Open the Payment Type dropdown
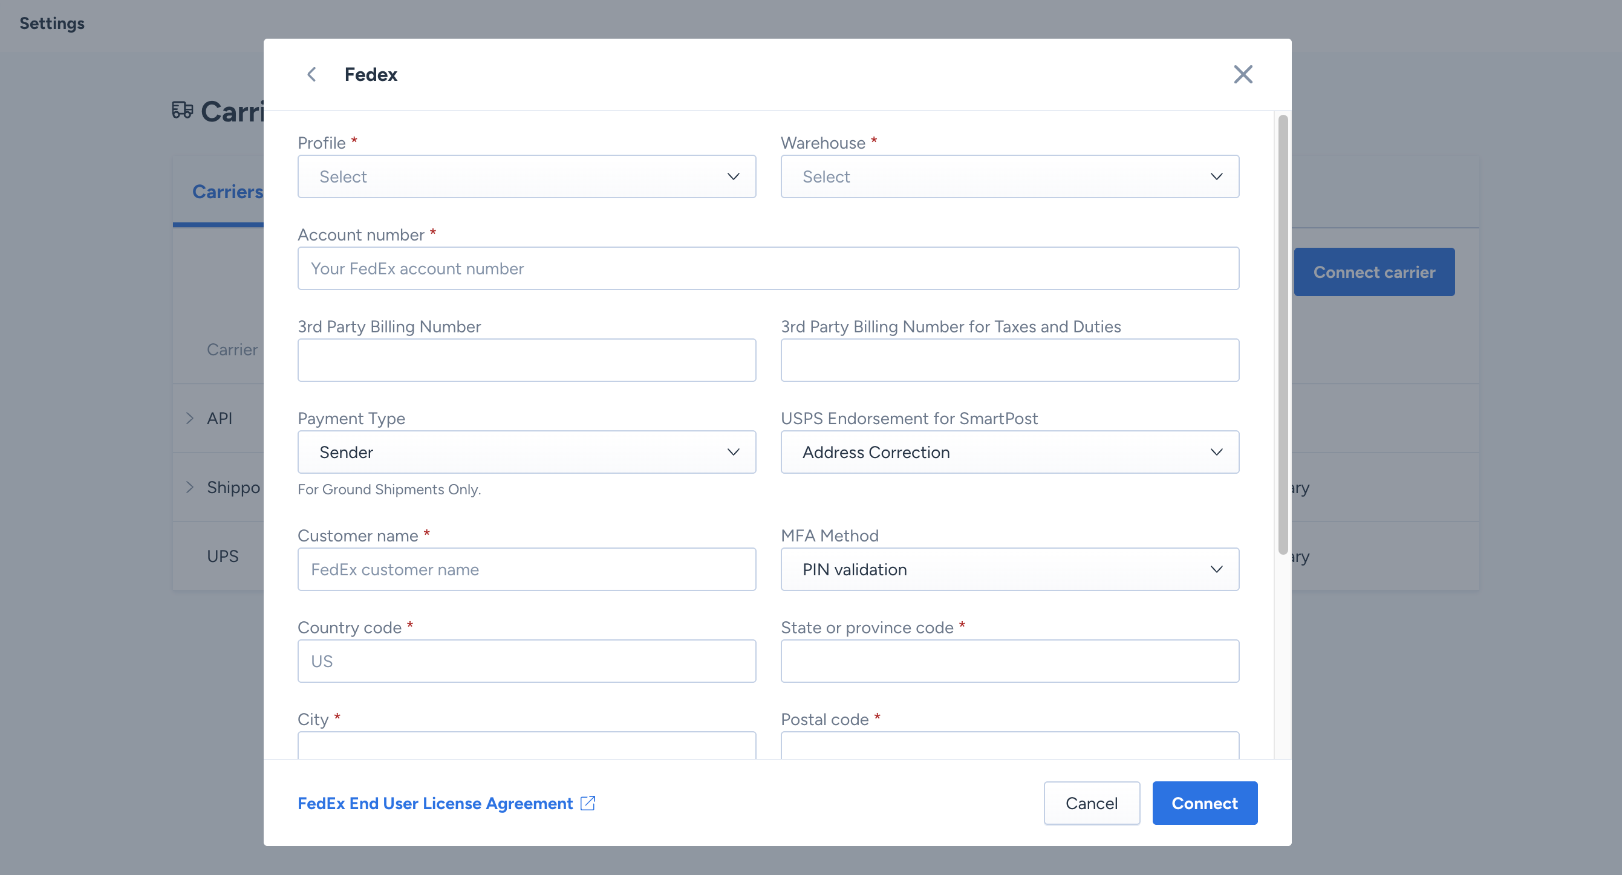The width and height of the screenshot is (1622, 875). point(526,451)
